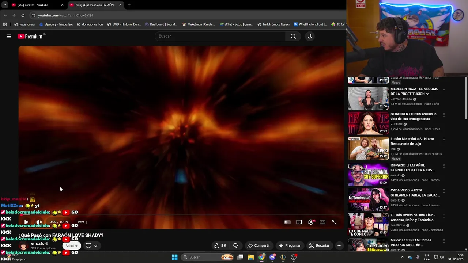Open a new browser tab

[x=129, y=5]
